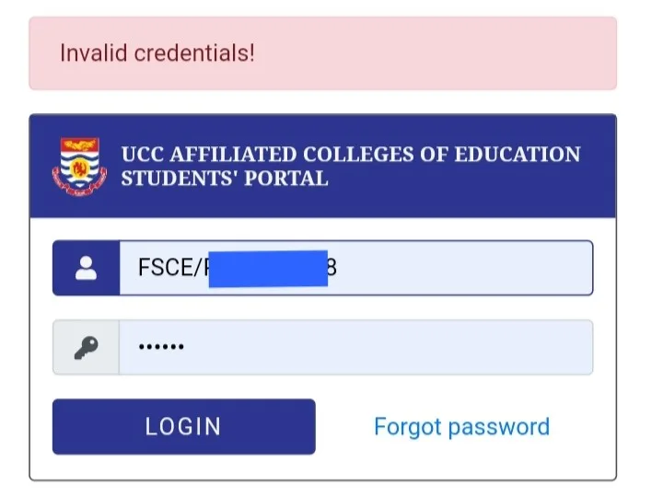Viewport: 663px width, 497px height.
Task: Tap the LOGIN label text
Action: tap(183, 426)
